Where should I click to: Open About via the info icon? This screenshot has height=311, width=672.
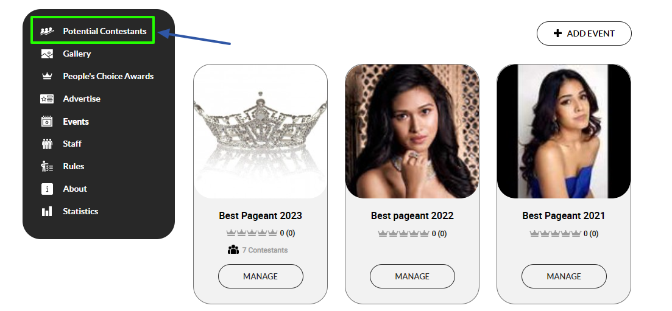pos(47,189)
